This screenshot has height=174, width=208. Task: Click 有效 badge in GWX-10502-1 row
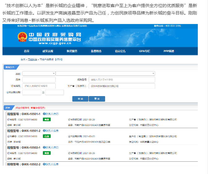pos(47,153)
